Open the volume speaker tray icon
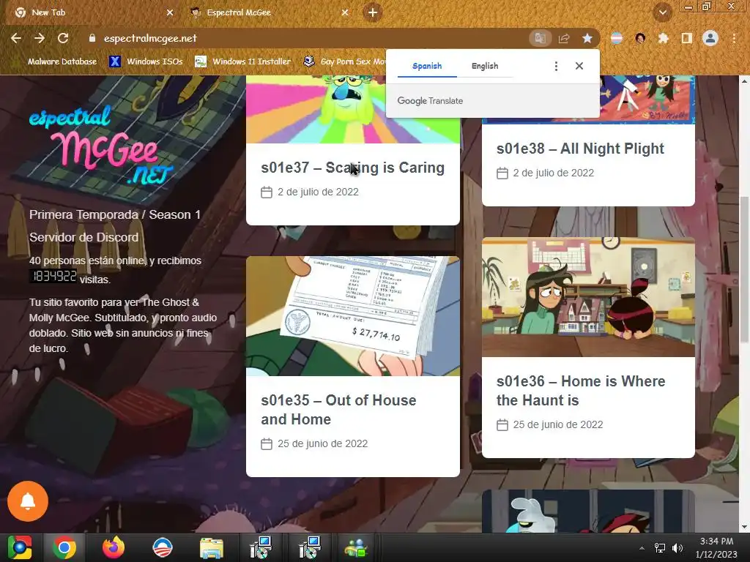750x562 pixels. click(x=677, y=548)
